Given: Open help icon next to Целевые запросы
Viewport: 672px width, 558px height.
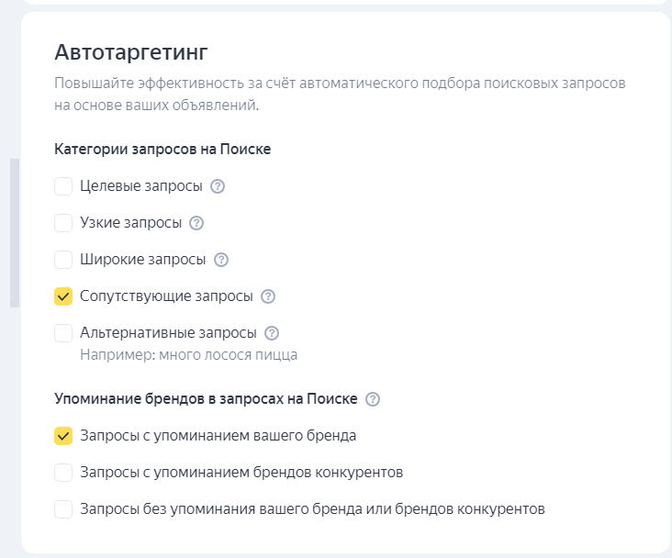Looking at the screenshot, I should tap(218, 186).
